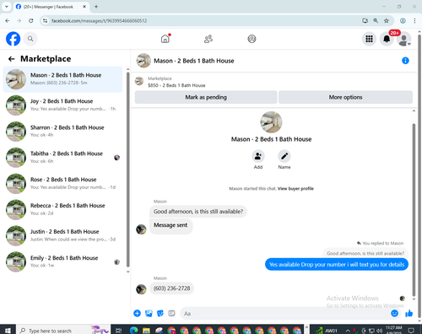Open File Explorer from the taskbar
Image resolution: width=422 pixels, height=334 pixels.
tap(146, 331)
